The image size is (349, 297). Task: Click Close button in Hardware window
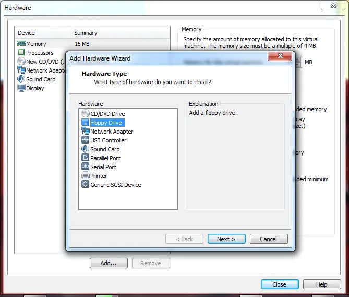[x=280, y=284]
